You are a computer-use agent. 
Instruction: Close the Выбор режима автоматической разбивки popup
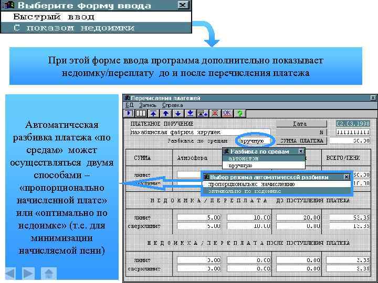click(346, 177)
